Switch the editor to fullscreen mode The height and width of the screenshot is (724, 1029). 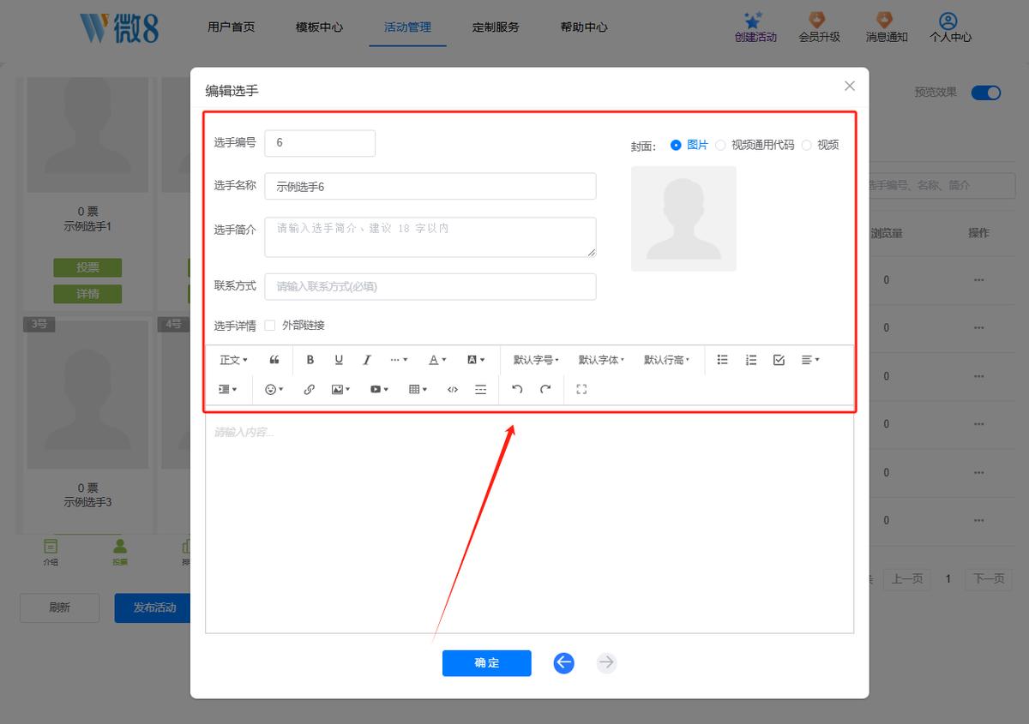581,389
